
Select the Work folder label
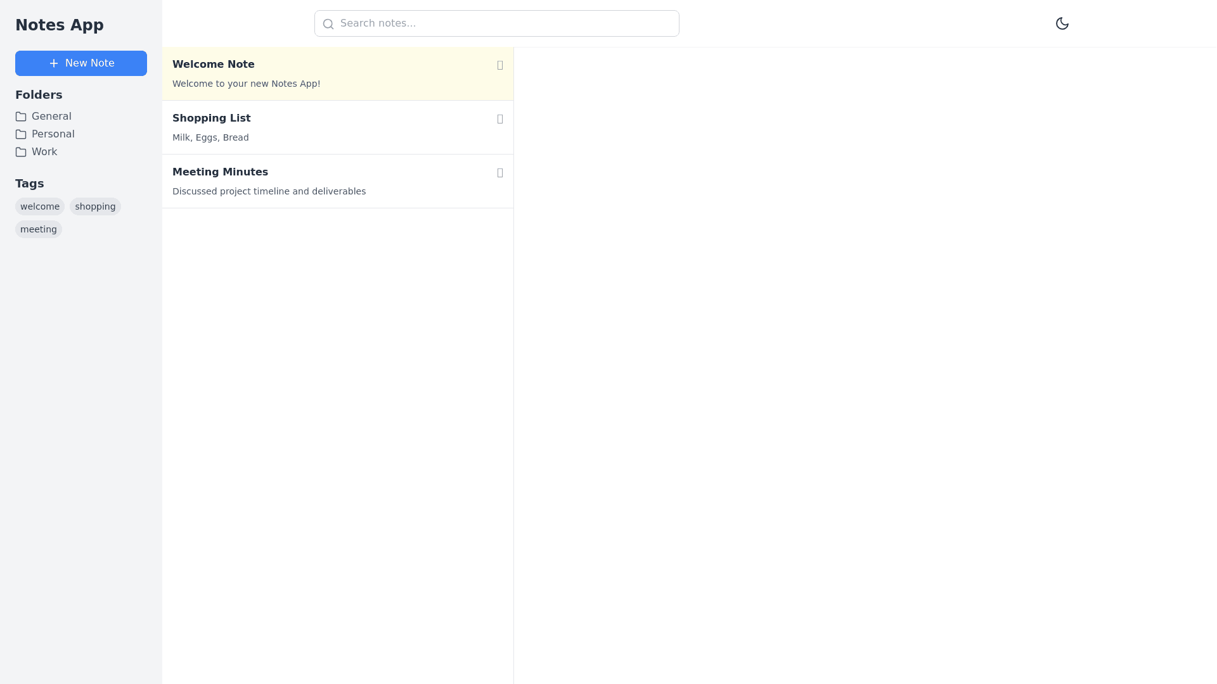tap(44, 152)
